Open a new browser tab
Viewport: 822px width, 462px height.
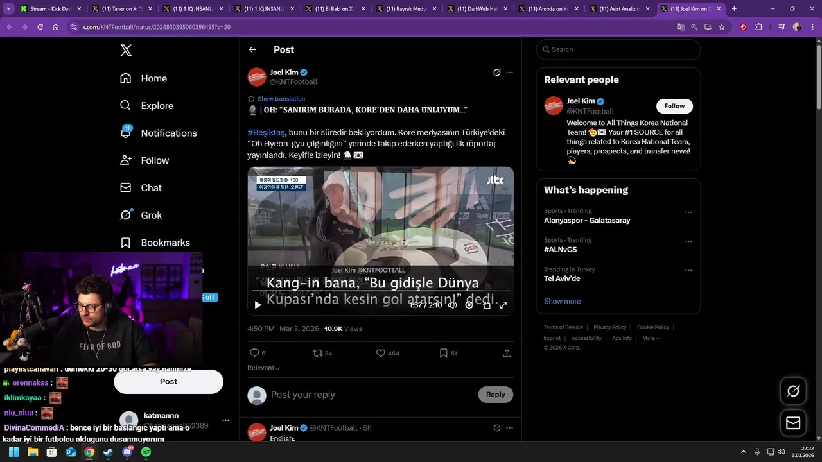(x=734, y=9)
